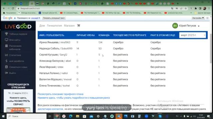Open the Таблица лидеров trophy item

(x=16, y=34)
